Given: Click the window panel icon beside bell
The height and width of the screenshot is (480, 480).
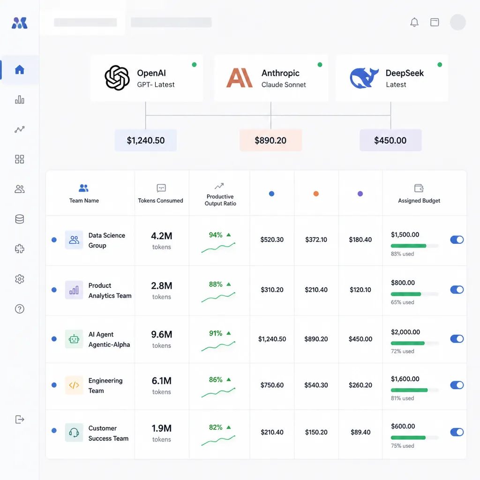Looking at the screenshot, I should click(435, 22).
